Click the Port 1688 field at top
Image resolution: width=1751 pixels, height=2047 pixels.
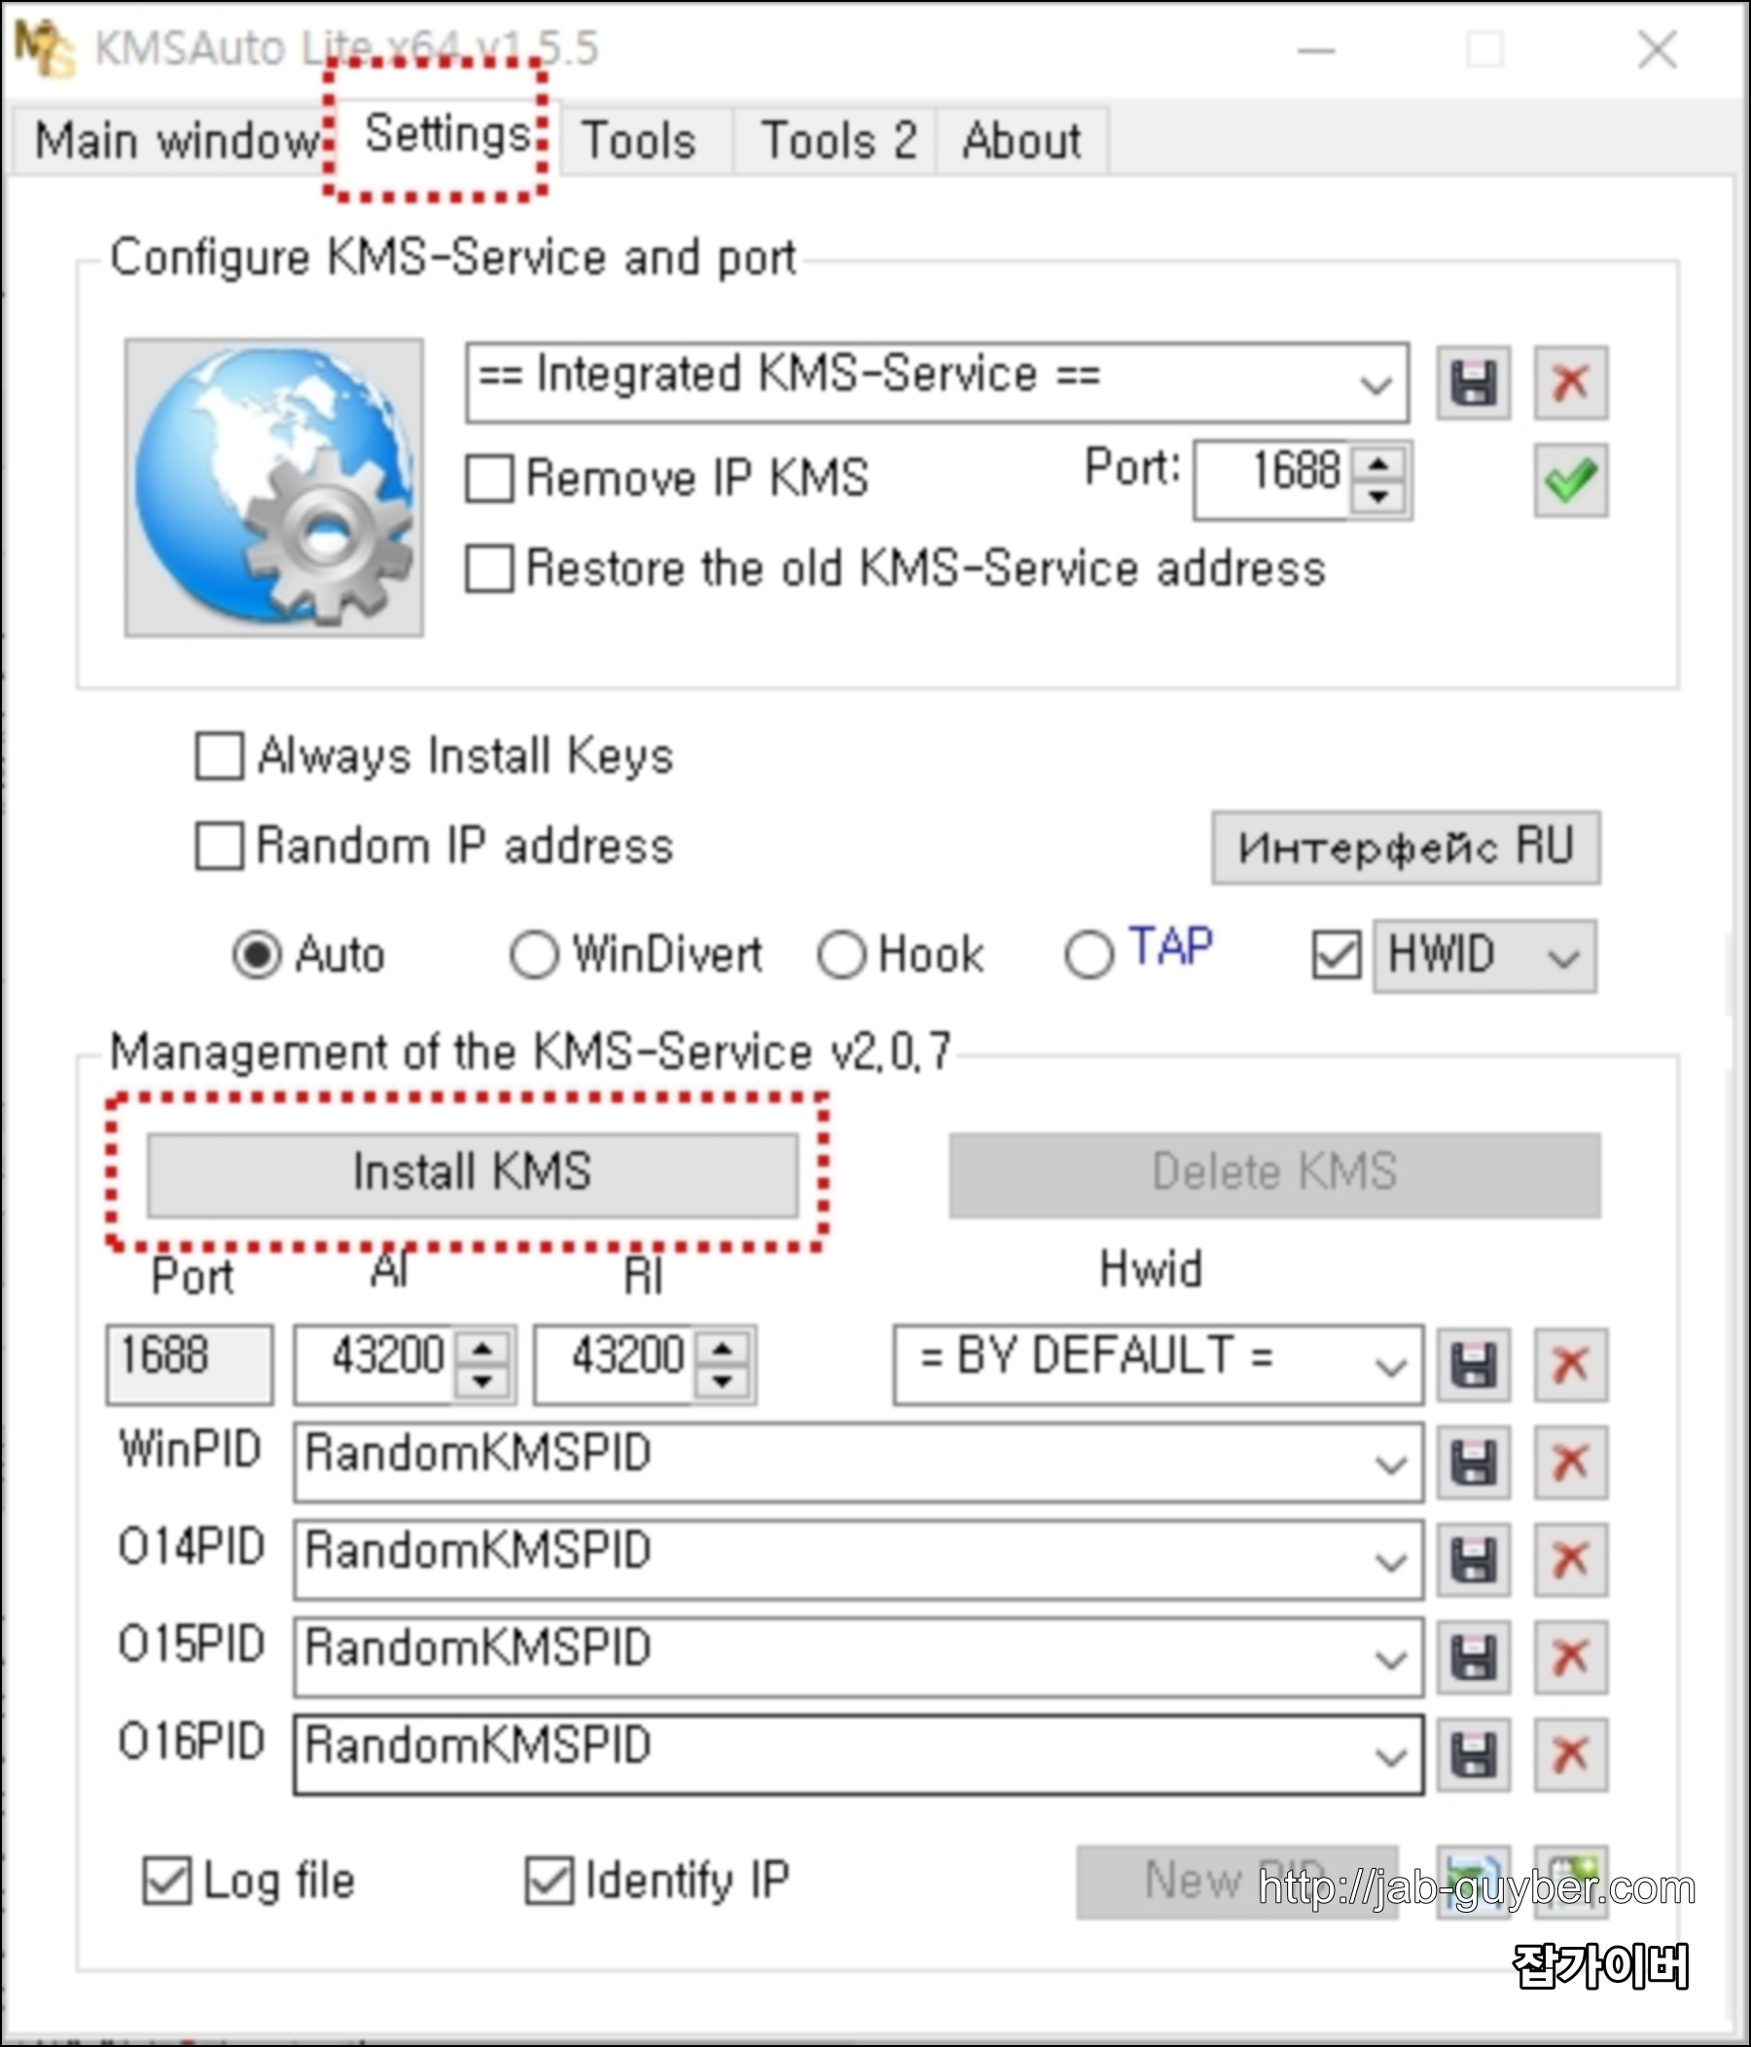pyautogui.click(x=1272, y=481)
